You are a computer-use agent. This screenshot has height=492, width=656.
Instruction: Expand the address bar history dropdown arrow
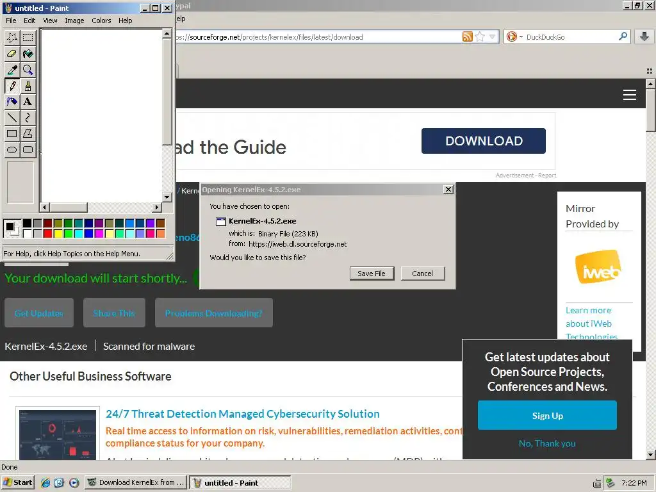tap(493, 37)
